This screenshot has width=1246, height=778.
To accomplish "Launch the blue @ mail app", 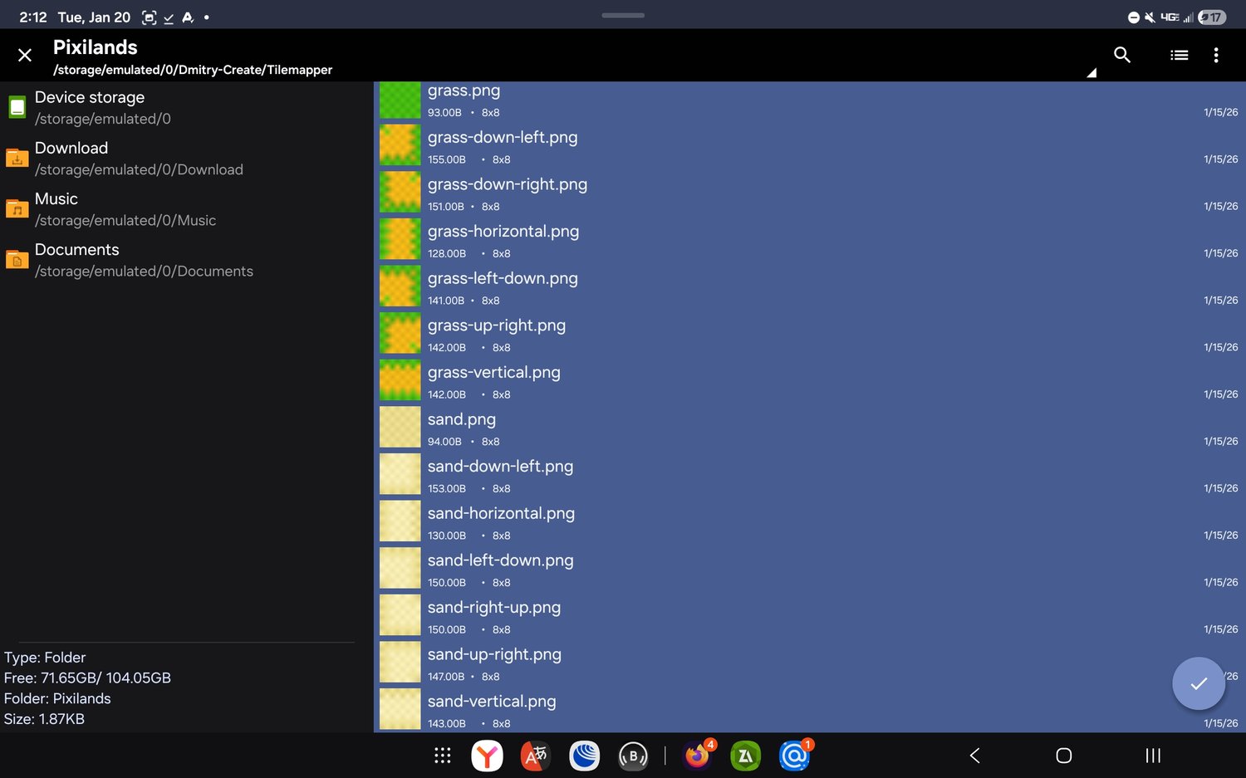I will 795,756.
